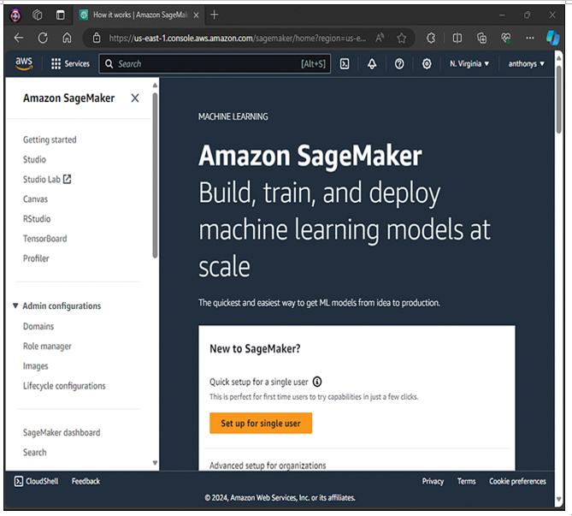Open the Services grid menu

click(56, 64)
